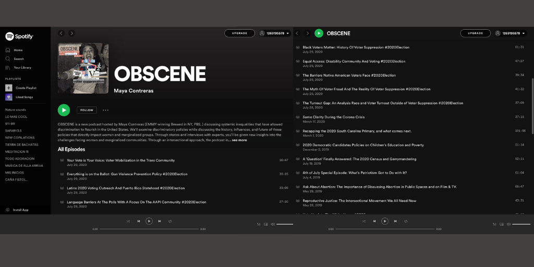Open the queue in left window player
The height and width of the screenshot is (267, 534).
click(259, 224)
